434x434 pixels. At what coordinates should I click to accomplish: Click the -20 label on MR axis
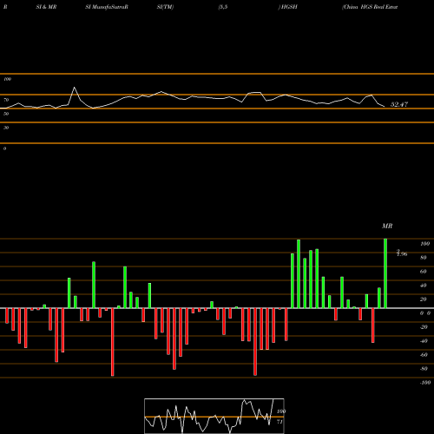point(424,327)
